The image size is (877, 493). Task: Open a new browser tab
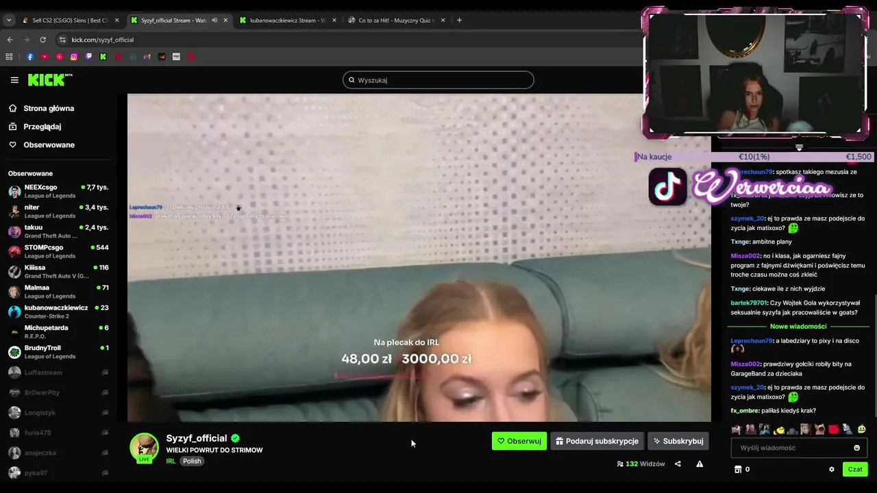tap(459, 21)
